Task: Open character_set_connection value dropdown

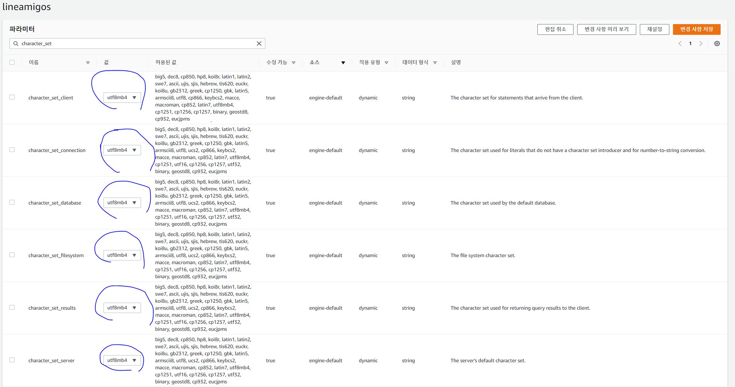Action: (x=122, y=150)
